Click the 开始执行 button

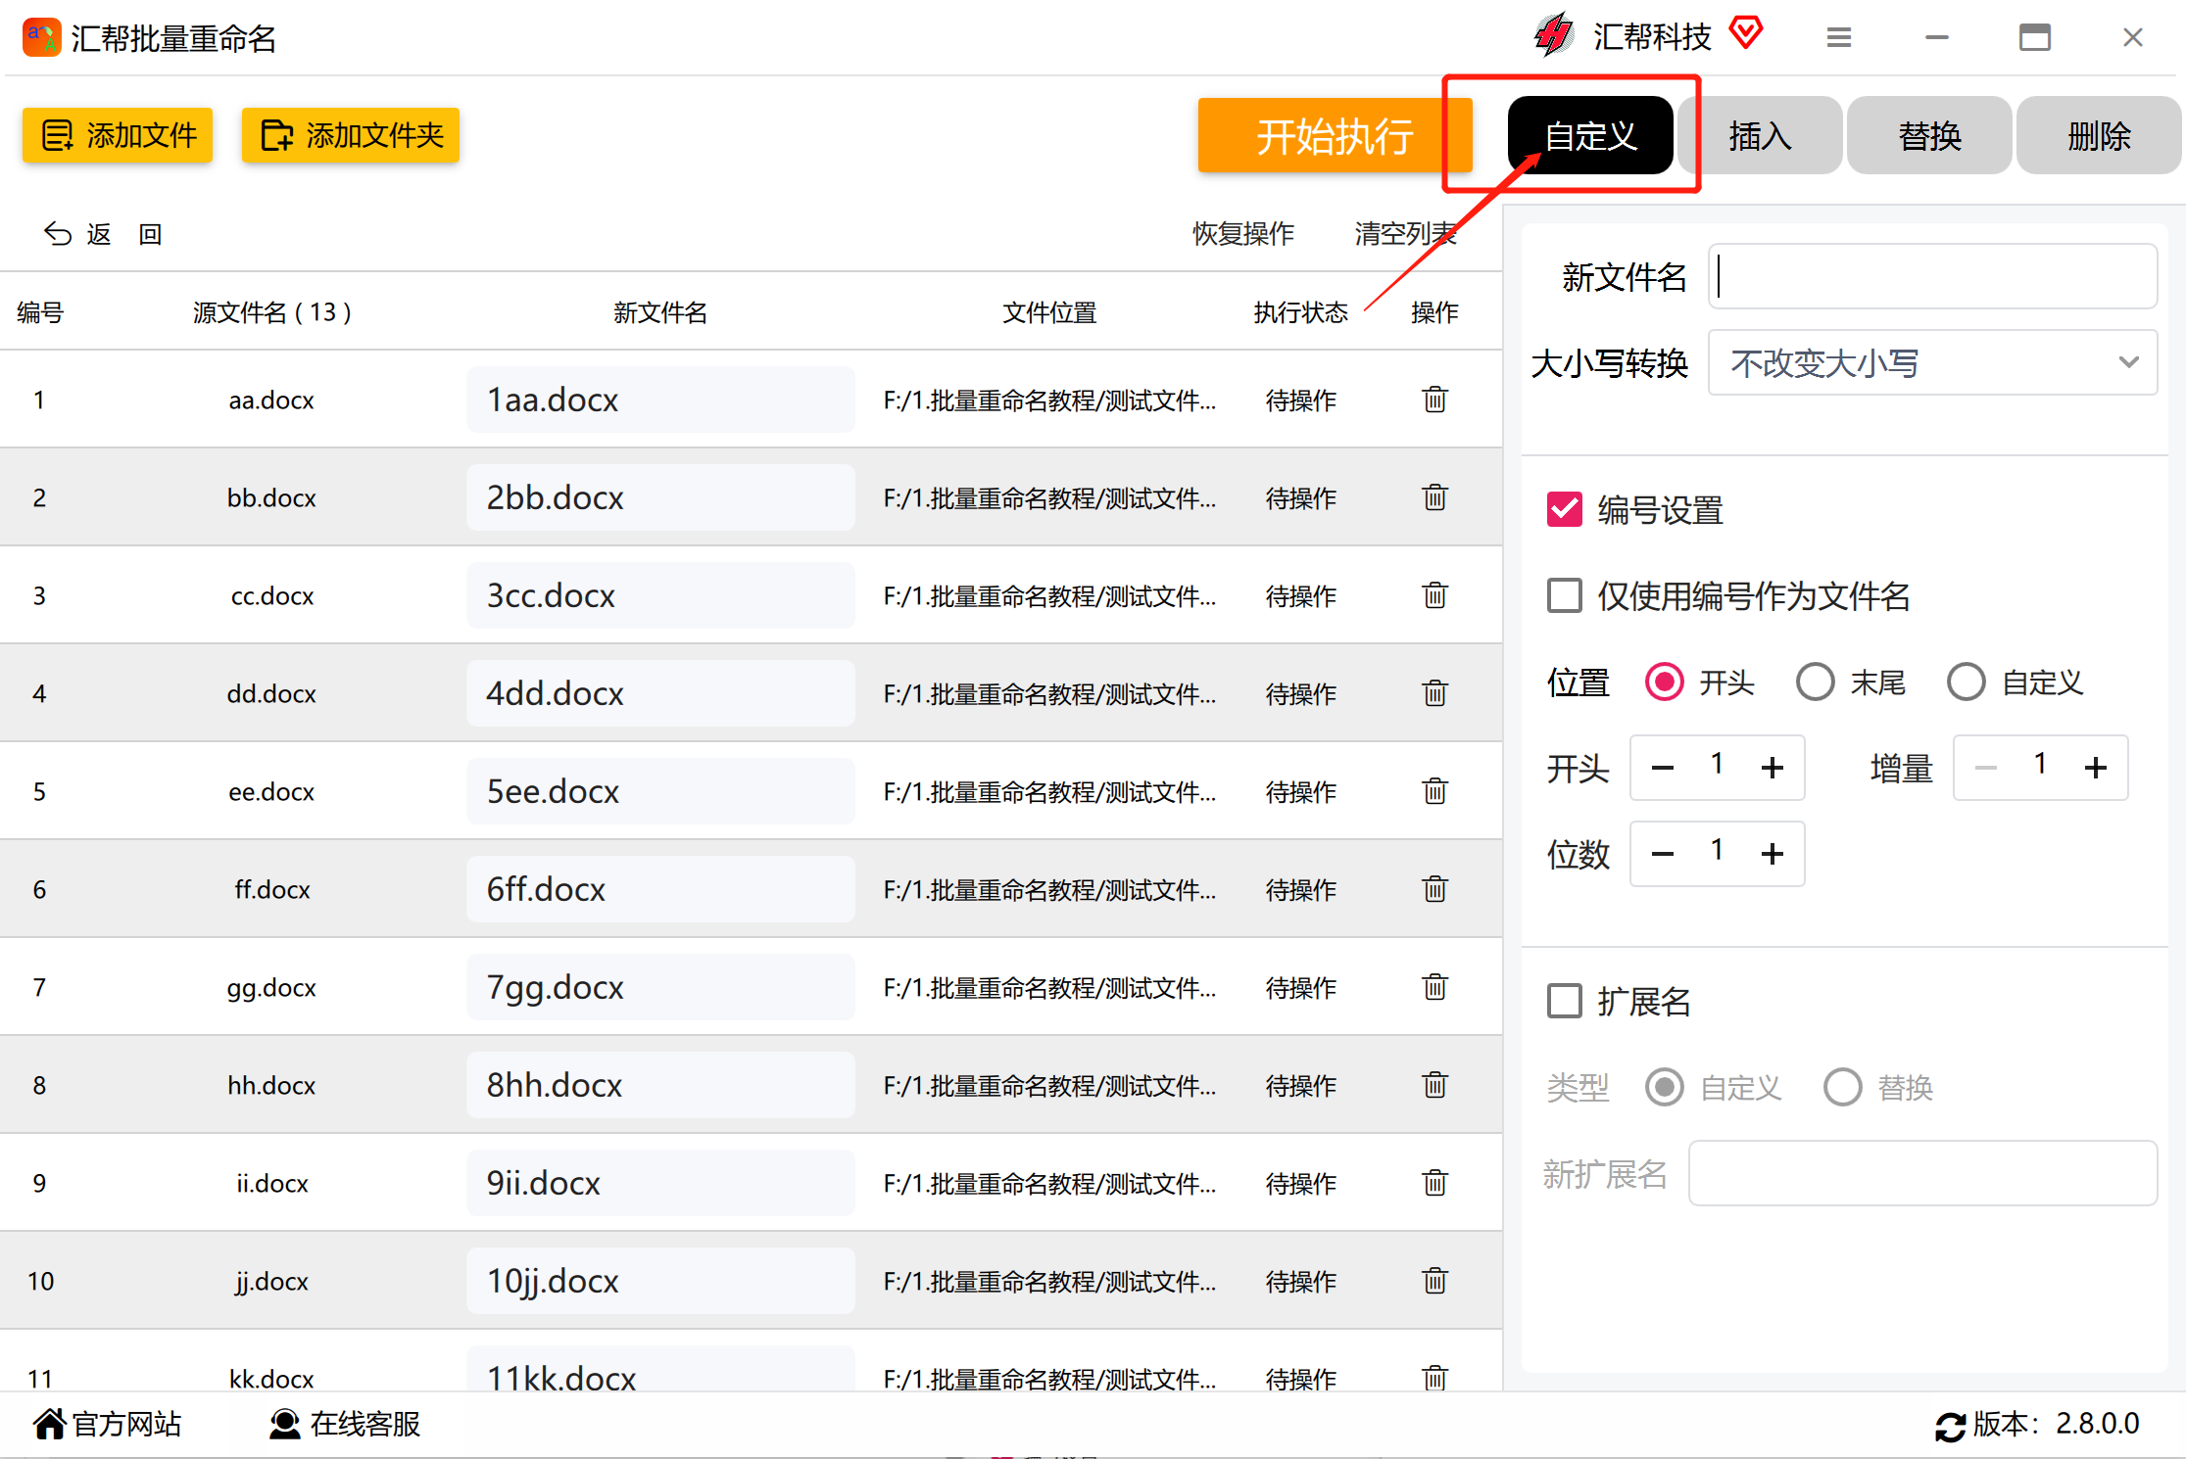(1334, 136)
